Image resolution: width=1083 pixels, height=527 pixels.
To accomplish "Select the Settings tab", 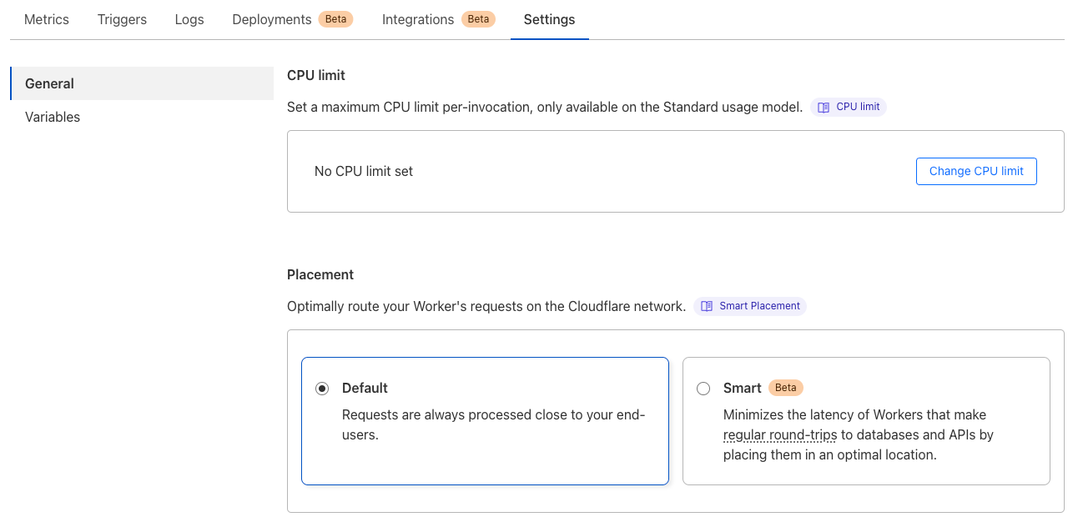I will [549, 19].
